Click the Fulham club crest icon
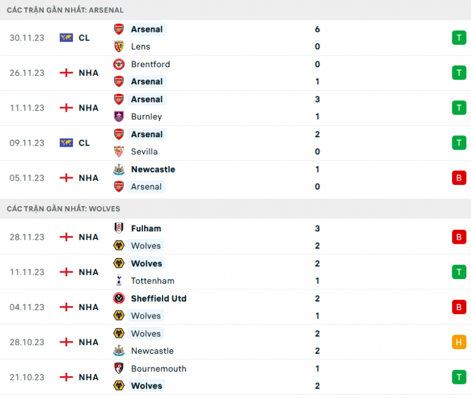 coord(119,228)
